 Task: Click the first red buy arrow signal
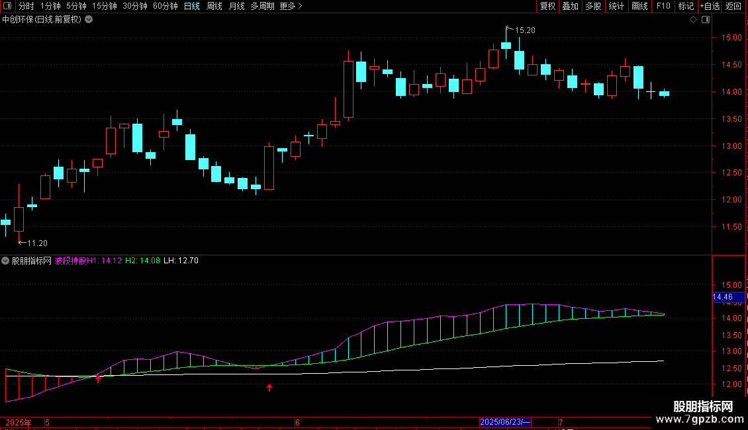[x=98, y=379]
